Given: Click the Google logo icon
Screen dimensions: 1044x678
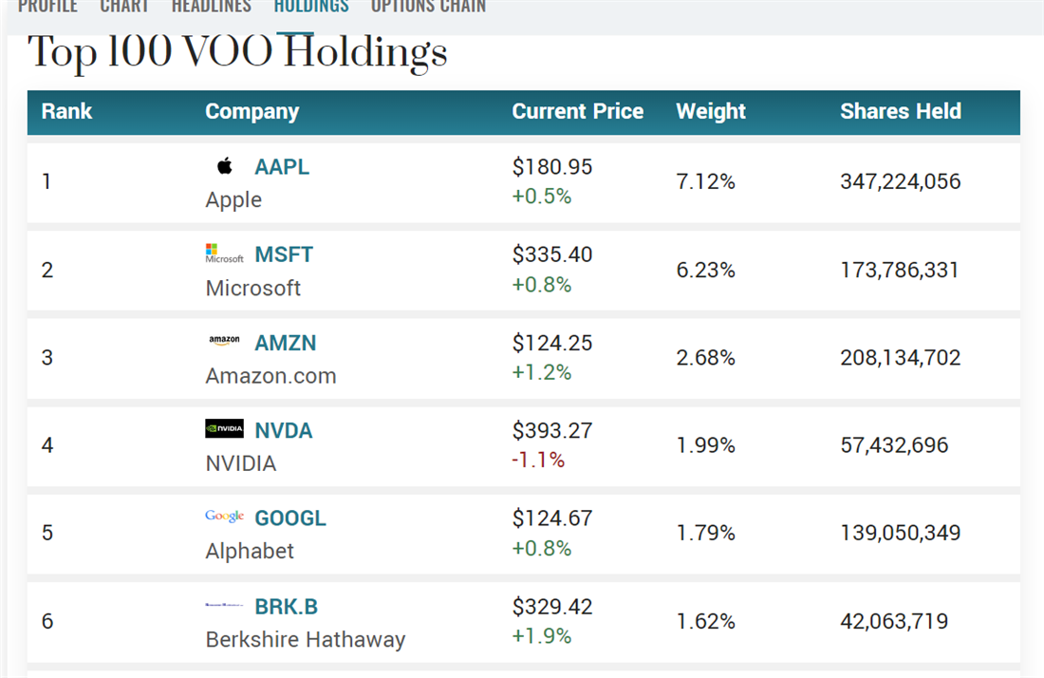Looking at the screenshot, I should click(x=225, y=517).
